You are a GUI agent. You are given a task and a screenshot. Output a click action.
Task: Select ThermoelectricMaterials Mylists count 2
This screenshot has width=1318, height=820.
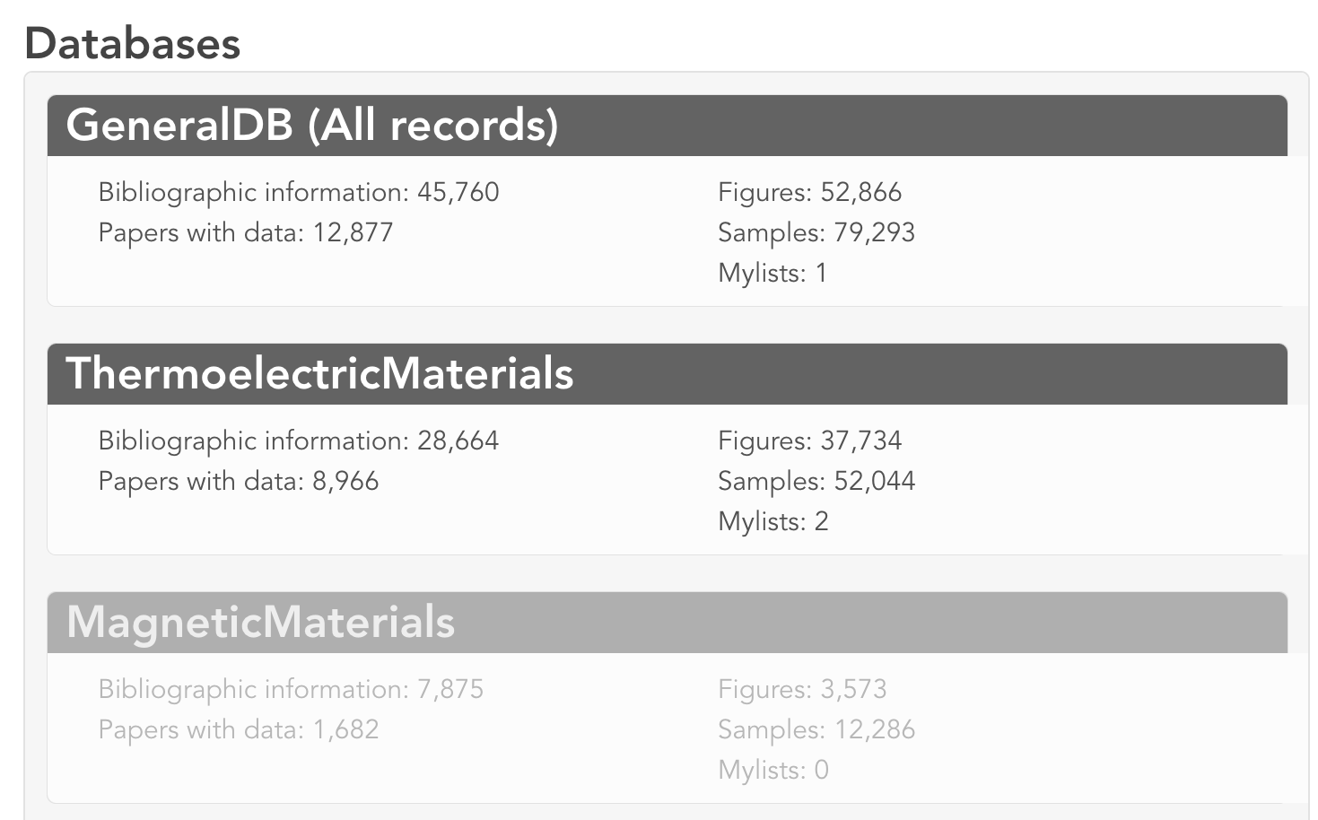773,521
